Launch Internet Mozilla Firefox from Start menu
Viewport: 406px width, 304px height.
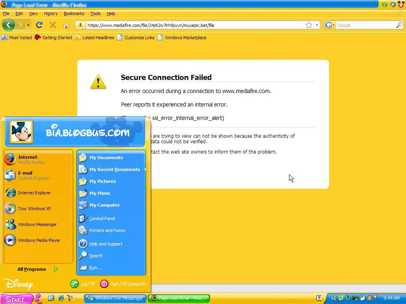38,159
